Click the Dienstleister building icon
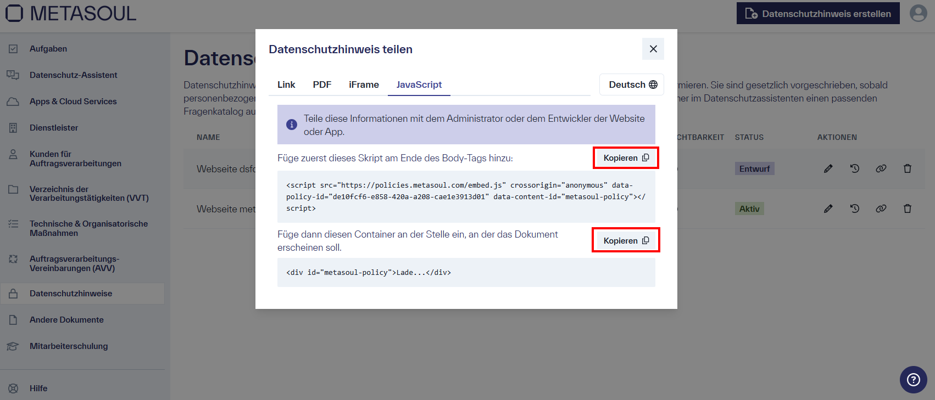 tap(13, 128)
